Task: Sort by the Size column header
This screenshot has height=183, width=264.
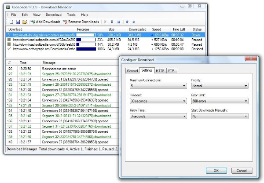Action: (x=117, y=29)
